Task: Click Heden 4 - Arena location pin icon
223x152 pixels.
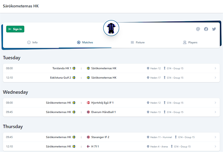Action: pos(148,146)
